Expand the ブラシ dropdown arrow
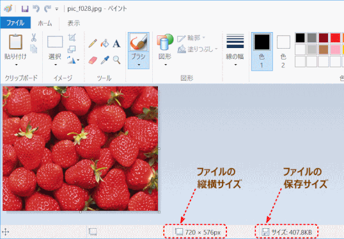Viewport: 344px width, 239px height. [139, 65]
